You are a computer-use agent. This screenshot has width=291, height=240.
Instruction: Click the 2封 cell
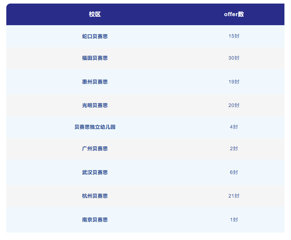[x=234, y=149]
